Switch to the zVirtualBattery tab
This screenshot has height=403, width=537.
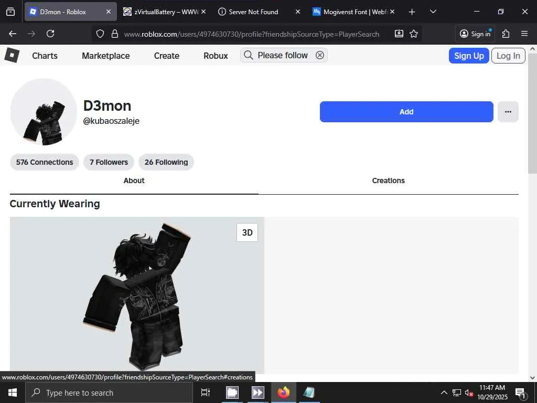click(165, 12)
